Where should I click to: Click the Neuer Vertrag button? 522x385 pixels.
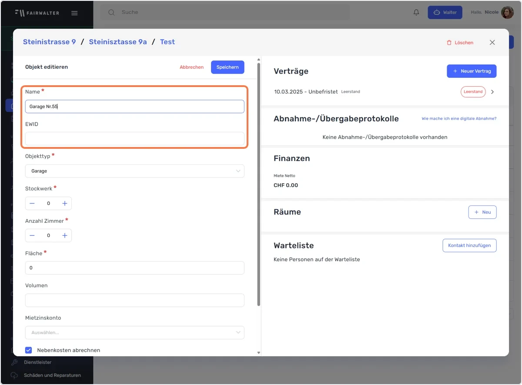point(472,71)
